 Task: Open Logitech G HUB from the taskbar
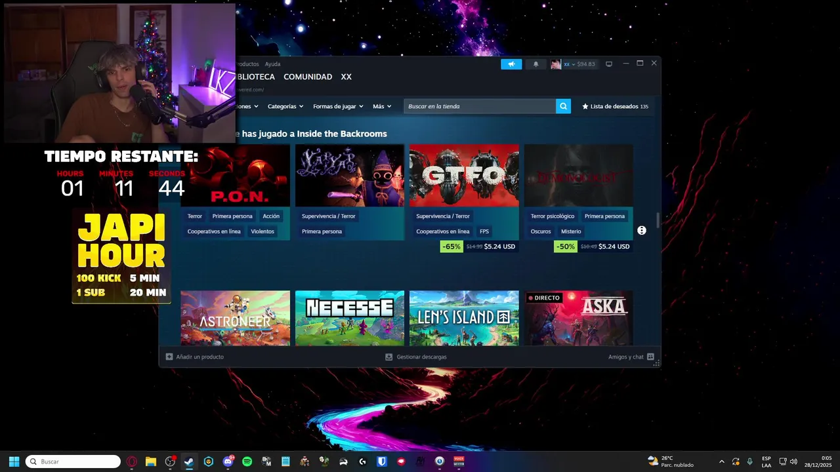(x=362, y=462)
